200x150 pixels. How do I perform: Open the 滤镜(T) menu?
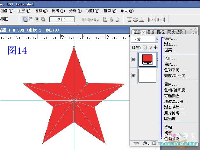point(58,11)
